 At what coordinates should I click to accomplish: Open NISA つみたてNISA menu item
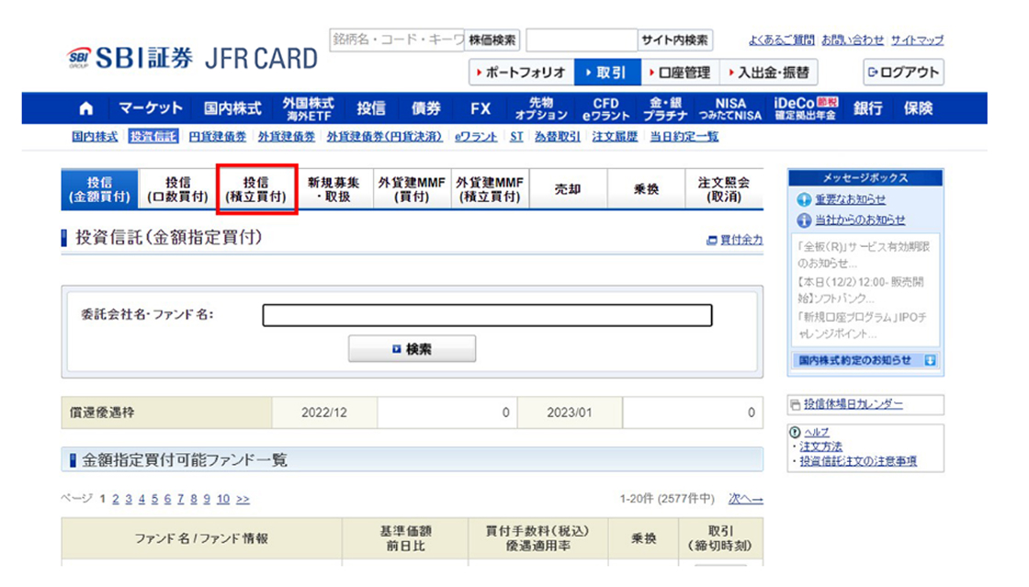pyautogui.click(x=730, y=108)
